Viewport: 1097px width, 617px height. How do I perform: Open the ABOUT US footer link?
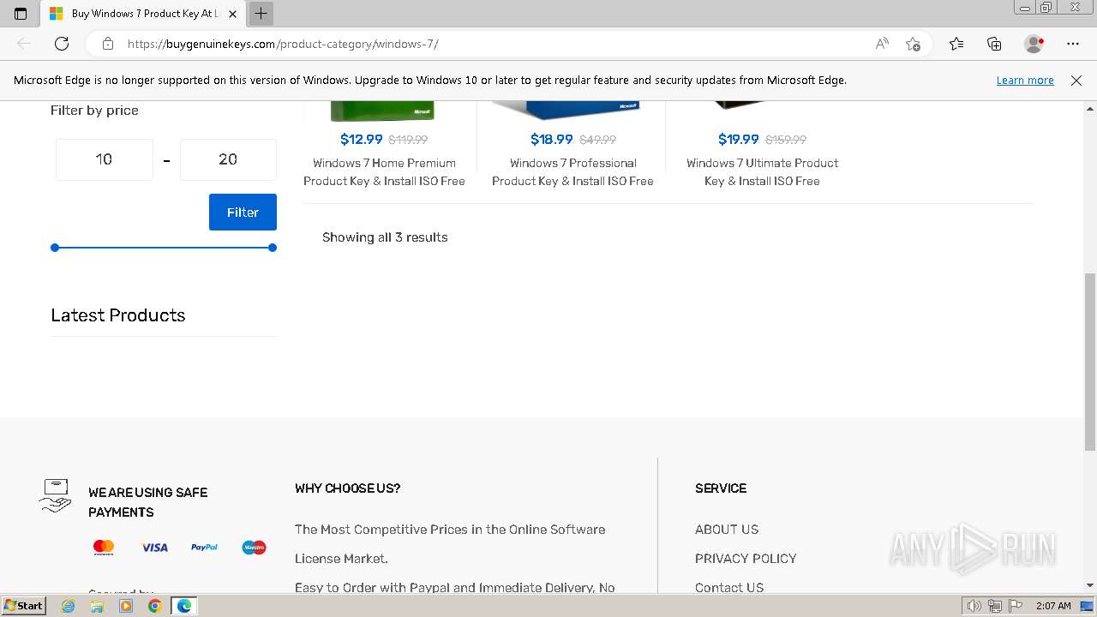tap(727, 530)
